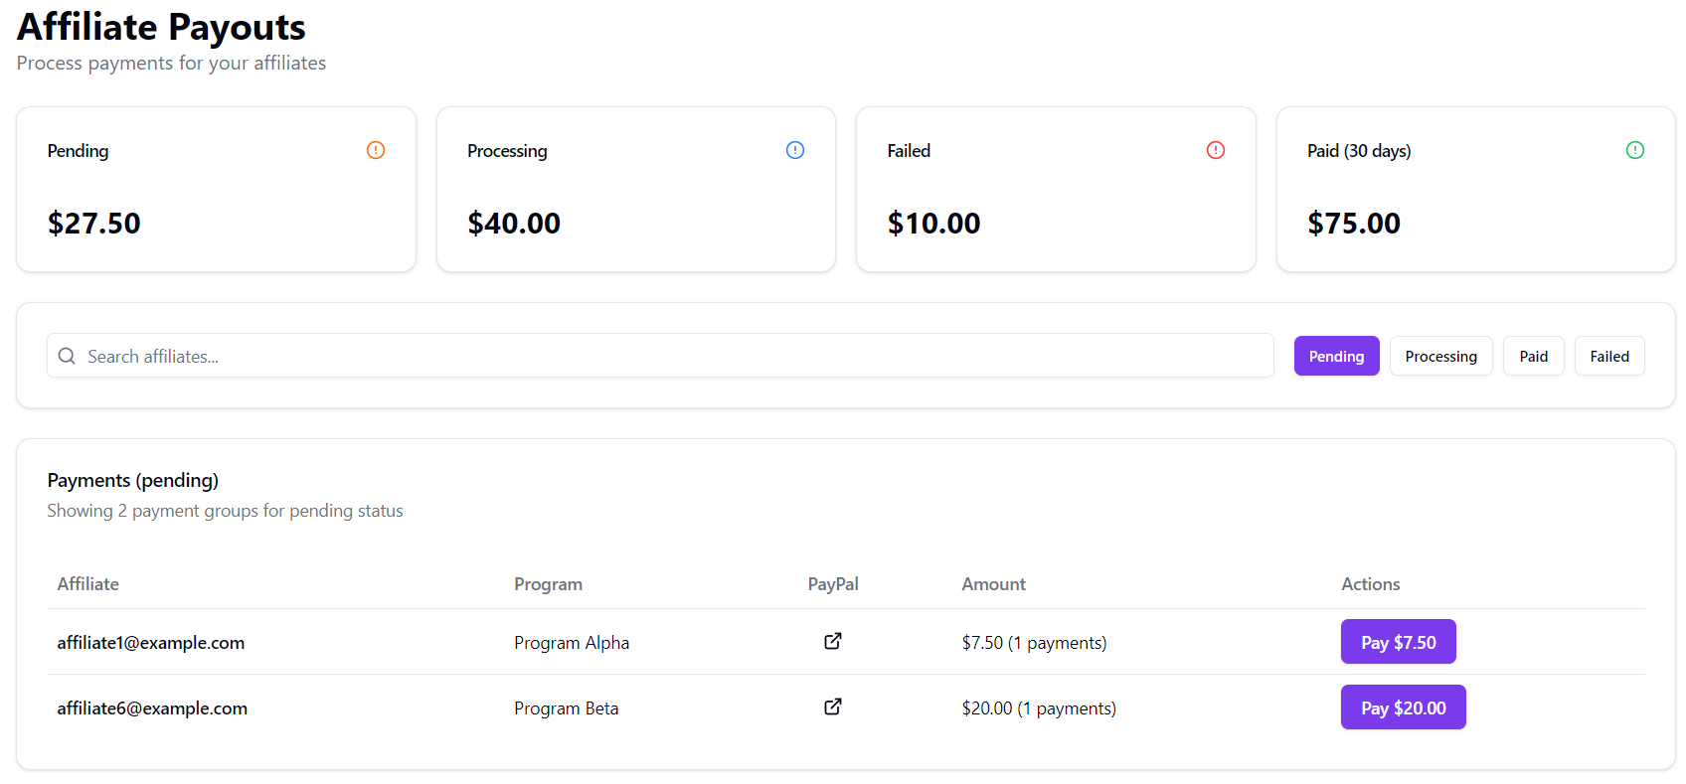This screenshot has width=1686, height=784.
Task: Click the Affiliate column header
Action: pyautogui.click(x=88, y=584)
